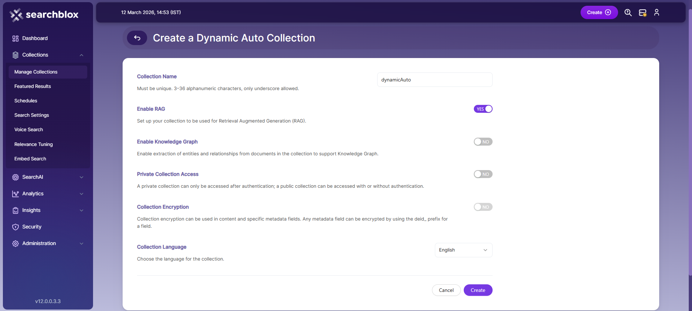Collapse the Collections menu chevron
692x311 pixels.
point(81,55)
